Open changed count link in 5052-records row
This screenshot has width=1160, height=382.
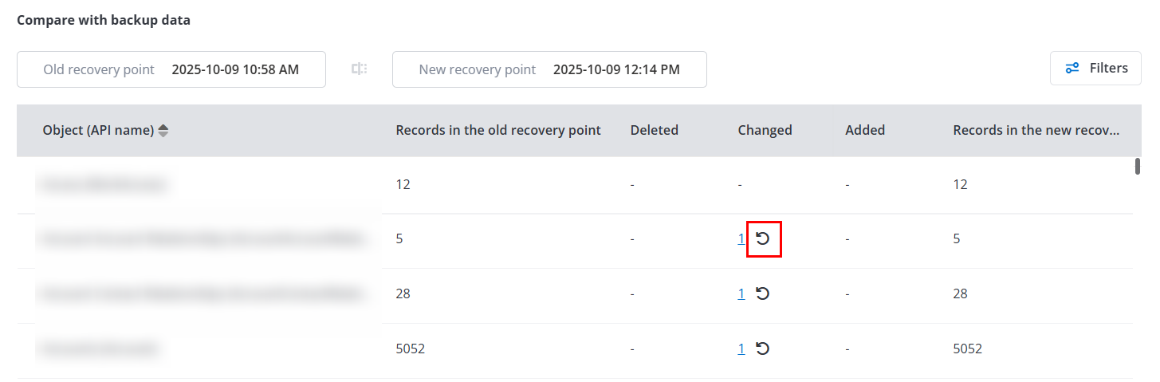[x=741, y=349]
